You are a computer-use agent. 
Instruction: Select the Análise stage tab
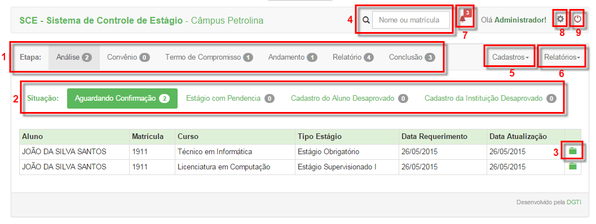[74, 57]
